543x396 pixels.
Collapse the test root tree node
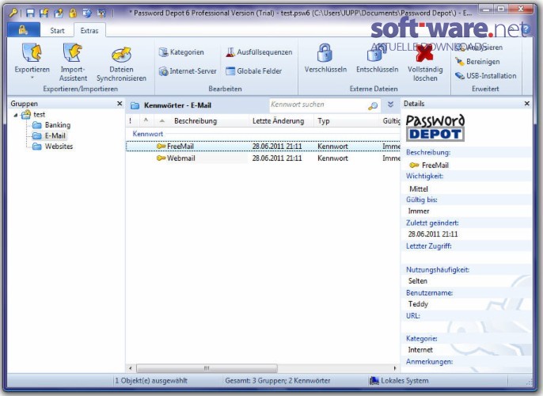16,115
